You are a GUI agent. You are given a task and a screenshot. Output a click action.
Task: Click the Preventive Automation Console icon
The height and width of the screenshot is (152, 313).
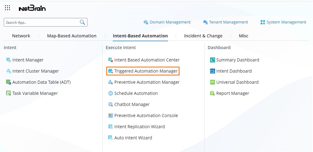111,116
